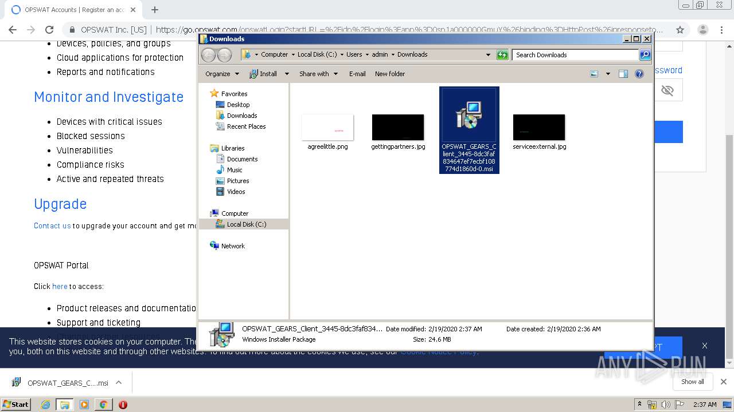Click Chrome reload page button
The height and width of the screenshot is (412, 734).
[49, 30]
